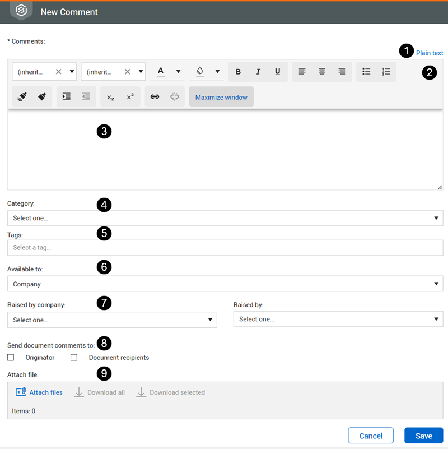Open the background color picker arrow

pyautogui.click(x=217, y=72)
